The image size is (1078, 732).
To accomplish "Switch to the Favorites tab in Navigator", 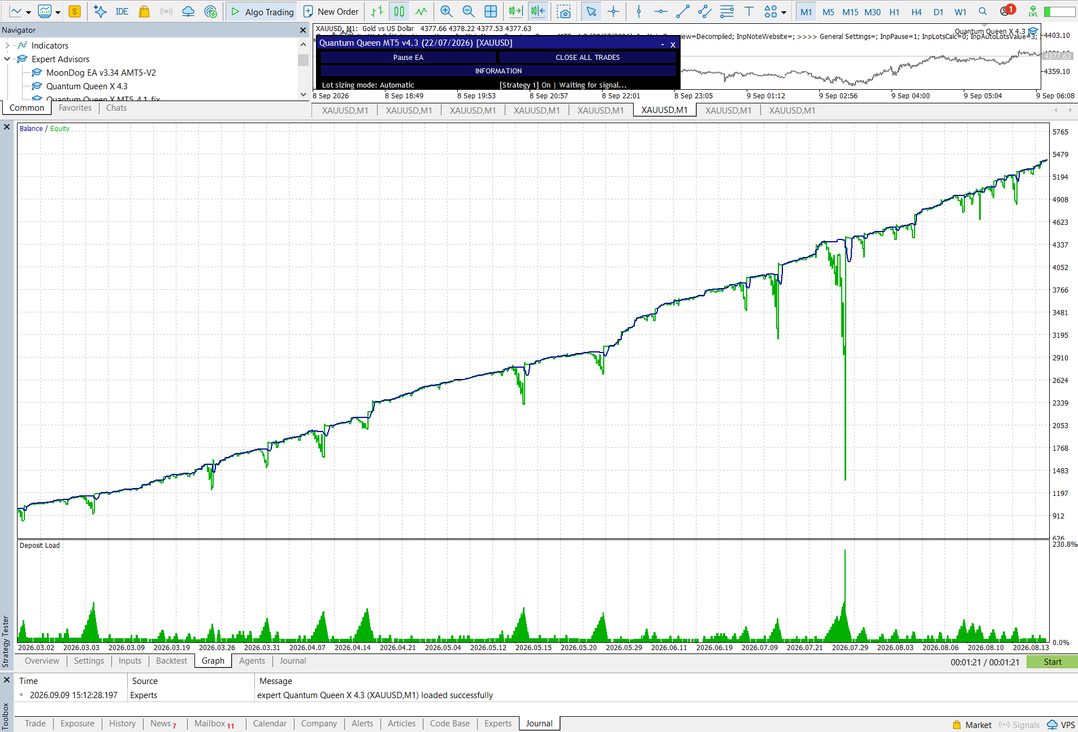I will click(75, 108).
